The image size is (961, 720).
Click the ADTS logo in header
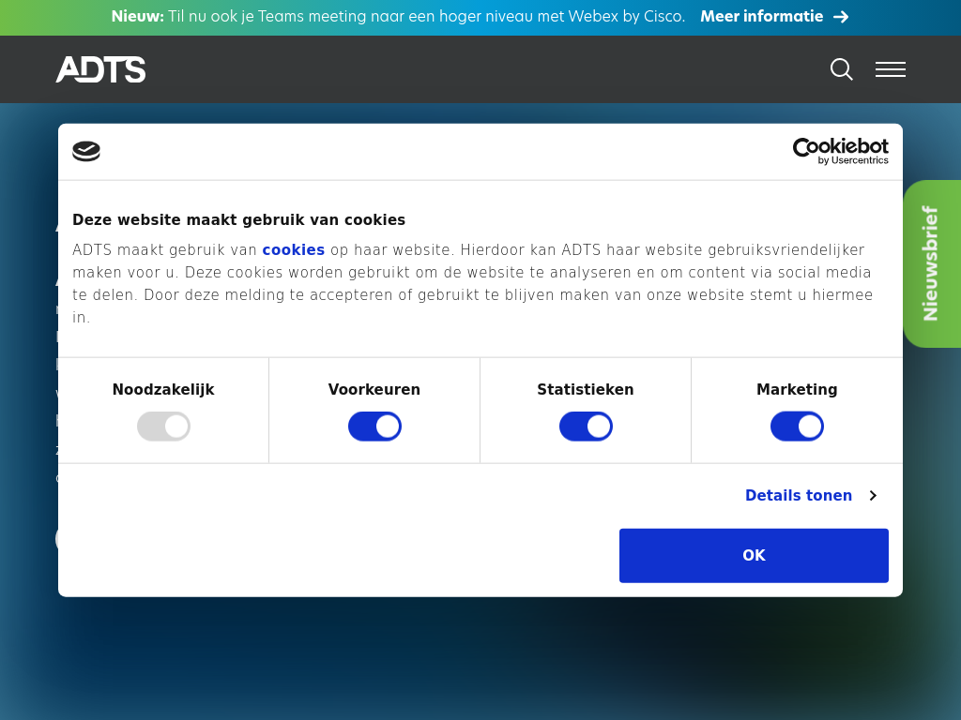100,69
